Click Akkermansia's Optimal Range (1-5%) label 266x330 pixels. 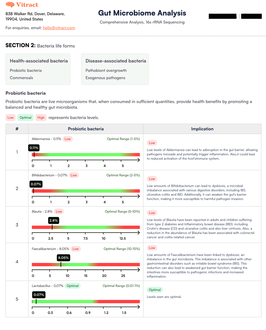click(123, 139)
